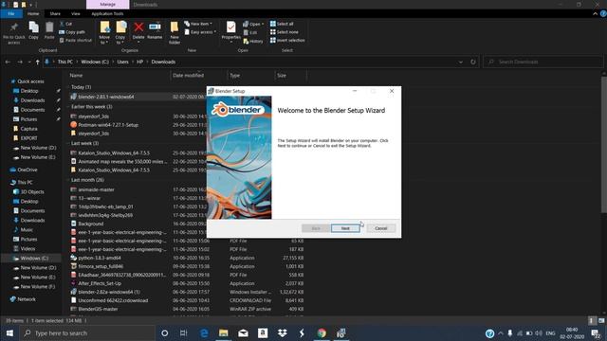
Task: Click Cut in Clipboard group
Action: tap(65, 24)
